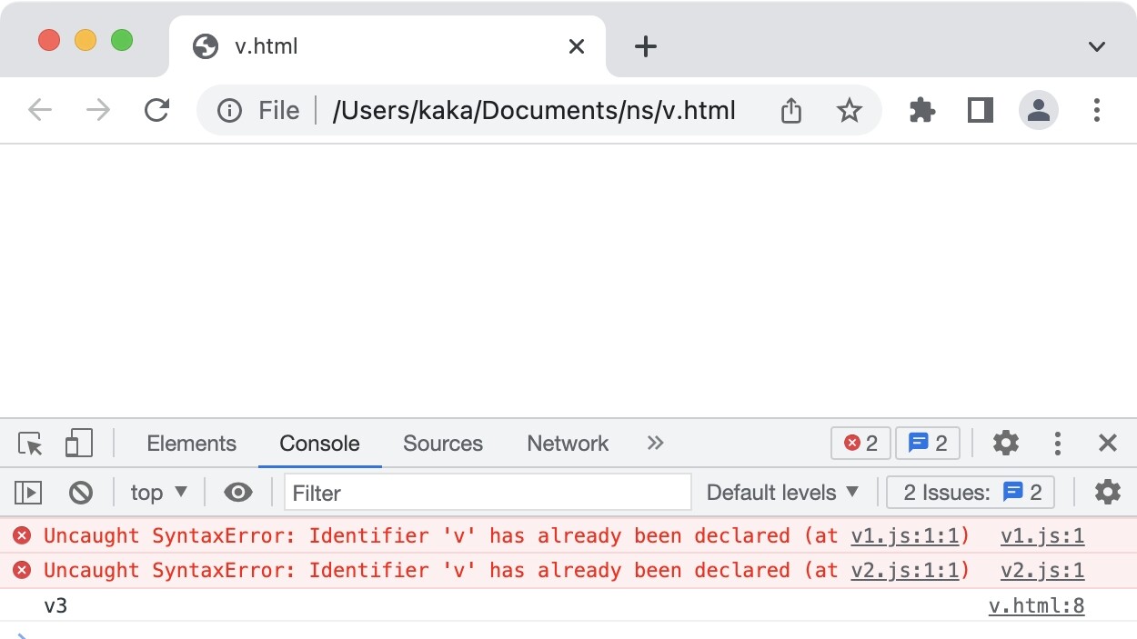This screenshot has height=639, width=1137.
Task: Expand the Default levels dropdown
Action: [x=782, y=493]
